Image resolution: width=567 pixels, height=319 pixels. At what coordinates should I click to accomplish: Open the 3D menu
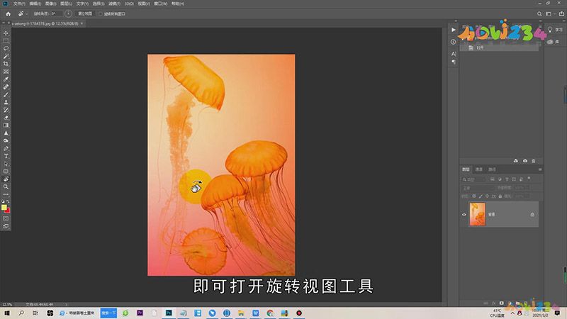[x=129, y=4]
